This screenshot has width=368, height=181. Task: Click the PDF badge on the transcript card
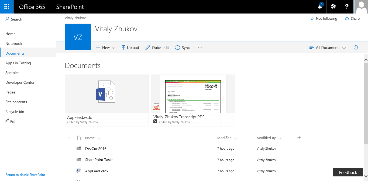tap(156, 107)
